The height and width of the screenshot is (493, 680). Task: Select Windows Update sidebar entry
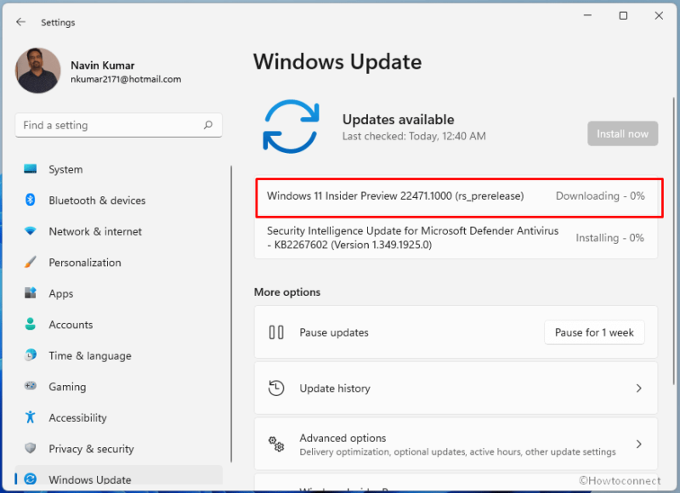118,476
